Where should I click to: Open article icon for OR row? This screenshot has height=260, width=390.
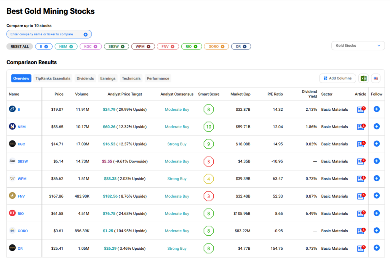361,248
